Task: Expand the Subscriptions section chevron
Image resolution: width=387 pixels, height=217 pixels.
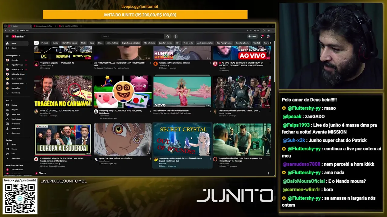Action: [19, 55]
